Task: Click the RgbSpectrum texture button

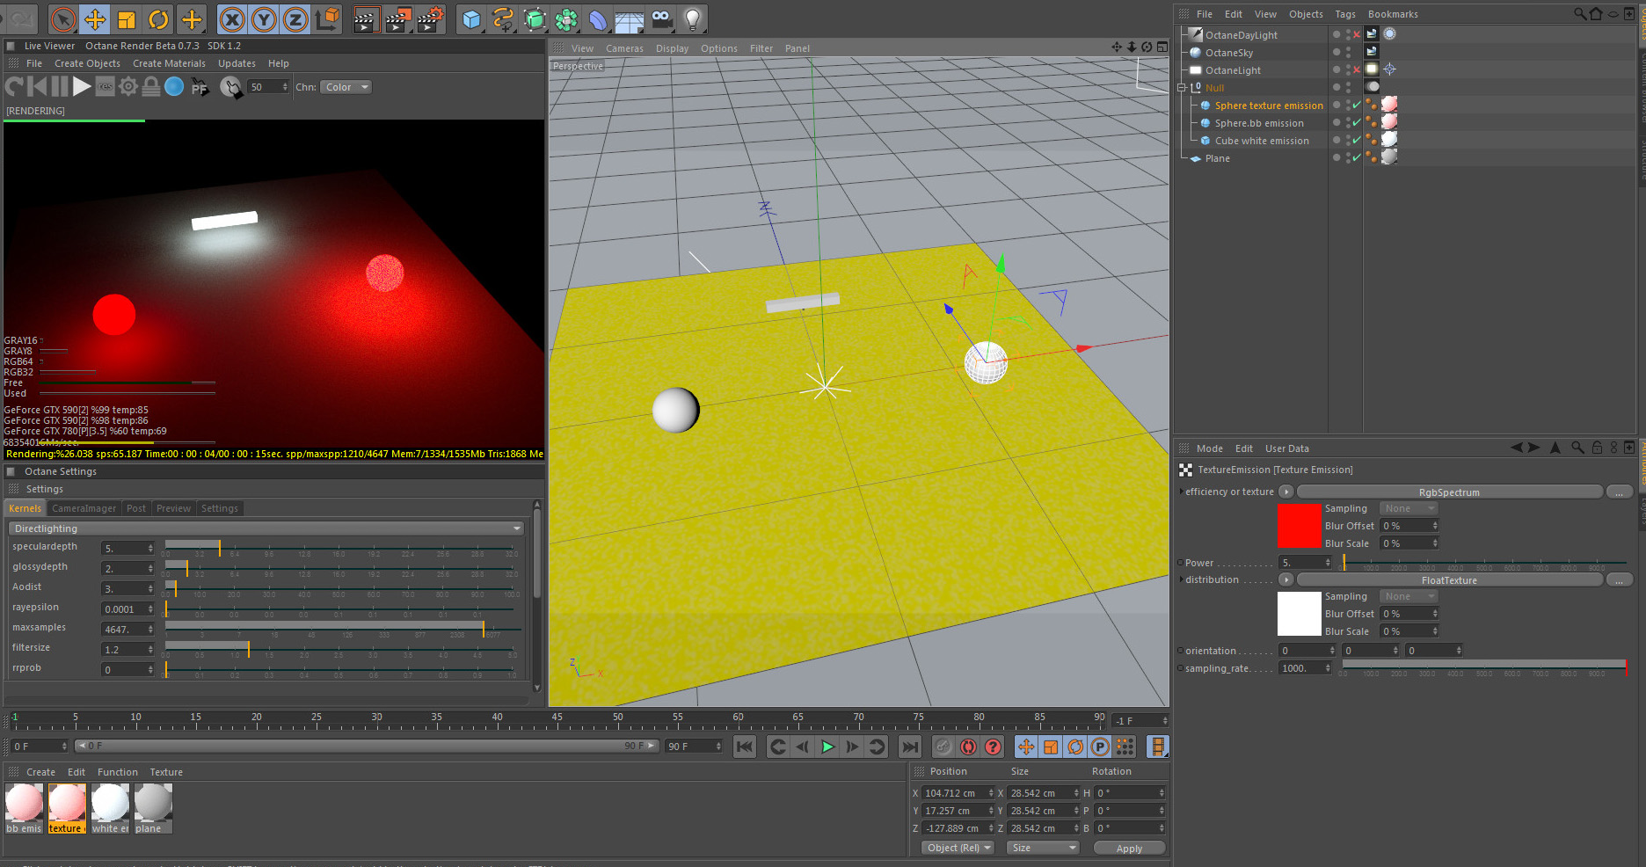Action: (x=1449, y=492)
